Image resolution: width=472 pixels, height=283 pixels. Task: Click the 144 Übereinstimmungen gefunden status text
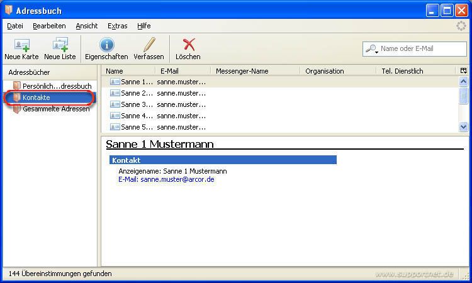(x=60, y=274)
